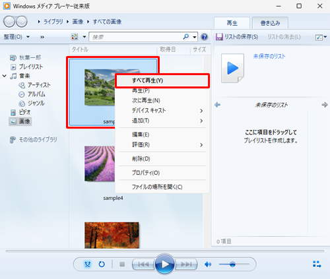
Task: Start playback with the Play button
Action: (x=165, y=264)
